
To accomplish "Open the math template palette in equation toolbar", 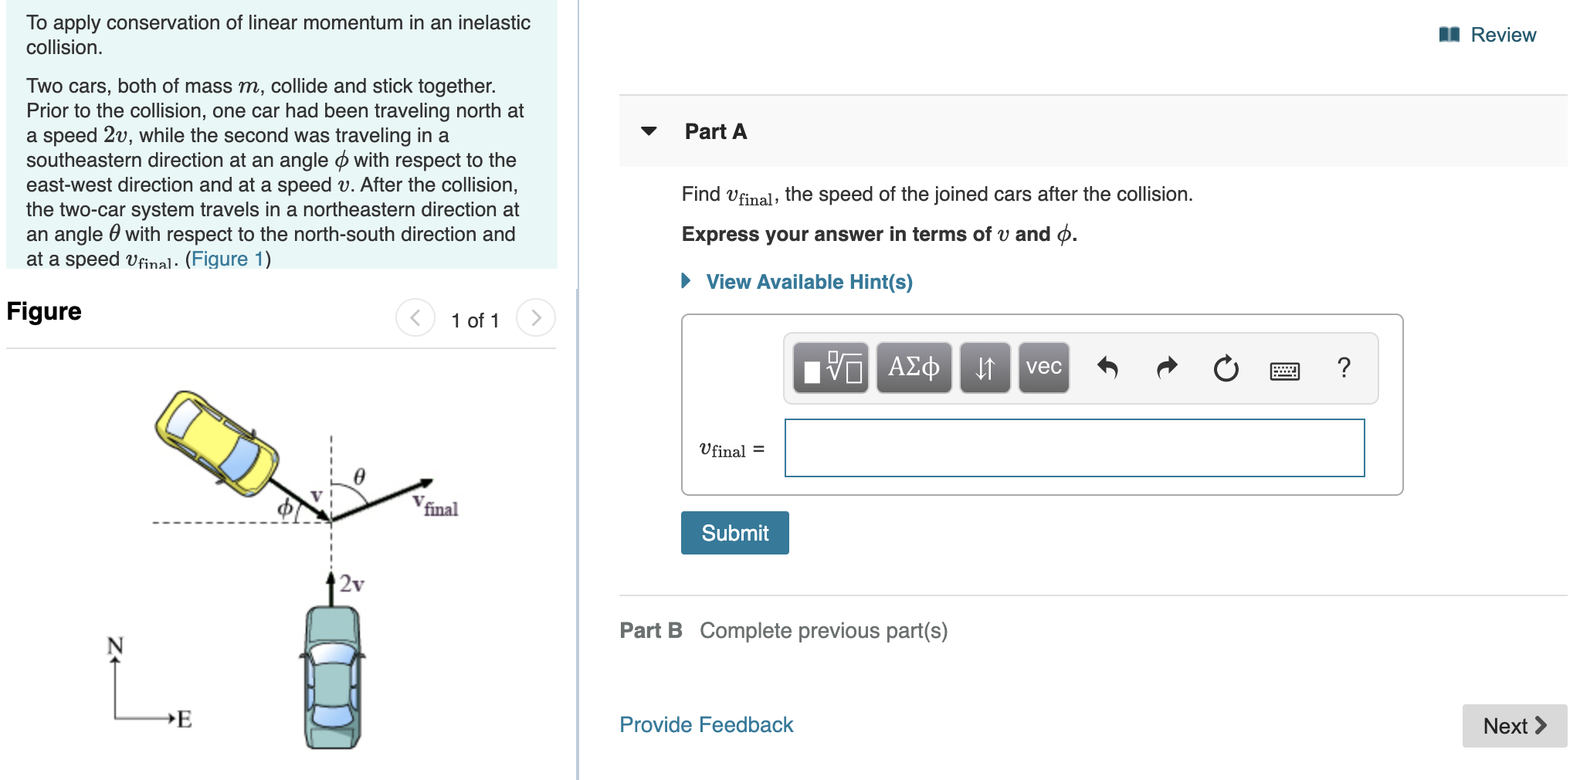I will (831, 368).
